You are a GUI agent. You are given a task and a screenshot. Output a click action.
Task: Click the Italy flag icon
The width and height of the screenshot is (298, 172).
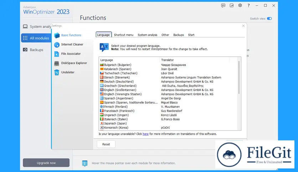coord(102,119)
